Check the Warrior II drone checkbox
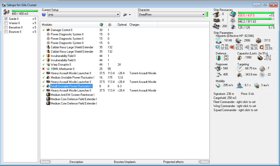Viewport: 280px width, 166px height. [x=6, y=23]
